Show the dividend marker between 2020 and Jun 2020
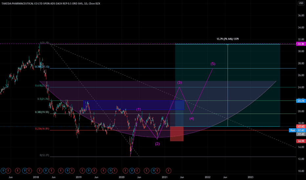The height and width of the screenshot is (180, 306). coord(132,171)
